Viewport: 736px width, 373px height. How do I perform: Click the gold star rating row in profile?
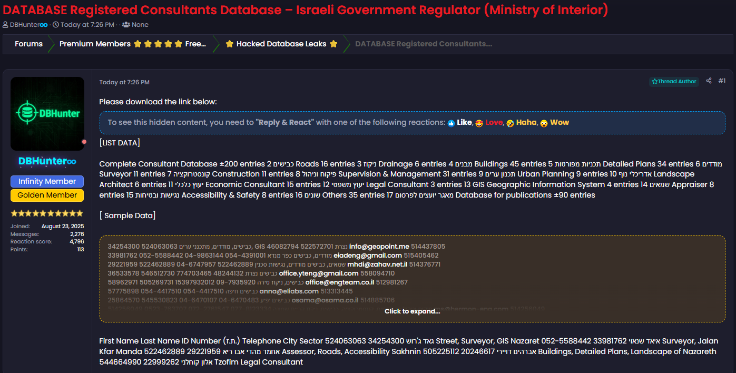[47, 213]
